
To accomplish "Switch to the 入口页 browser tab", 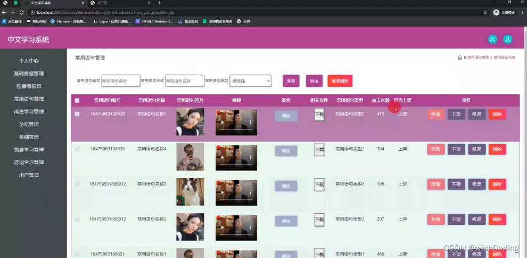I will (x=120, y=3).
